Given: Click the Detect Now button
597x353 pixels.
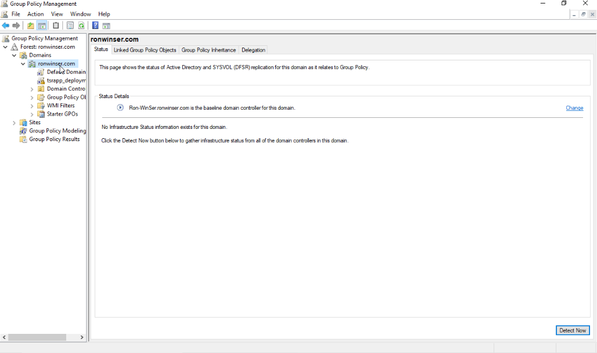Looking at the screenshot, I should click(572, 330).
